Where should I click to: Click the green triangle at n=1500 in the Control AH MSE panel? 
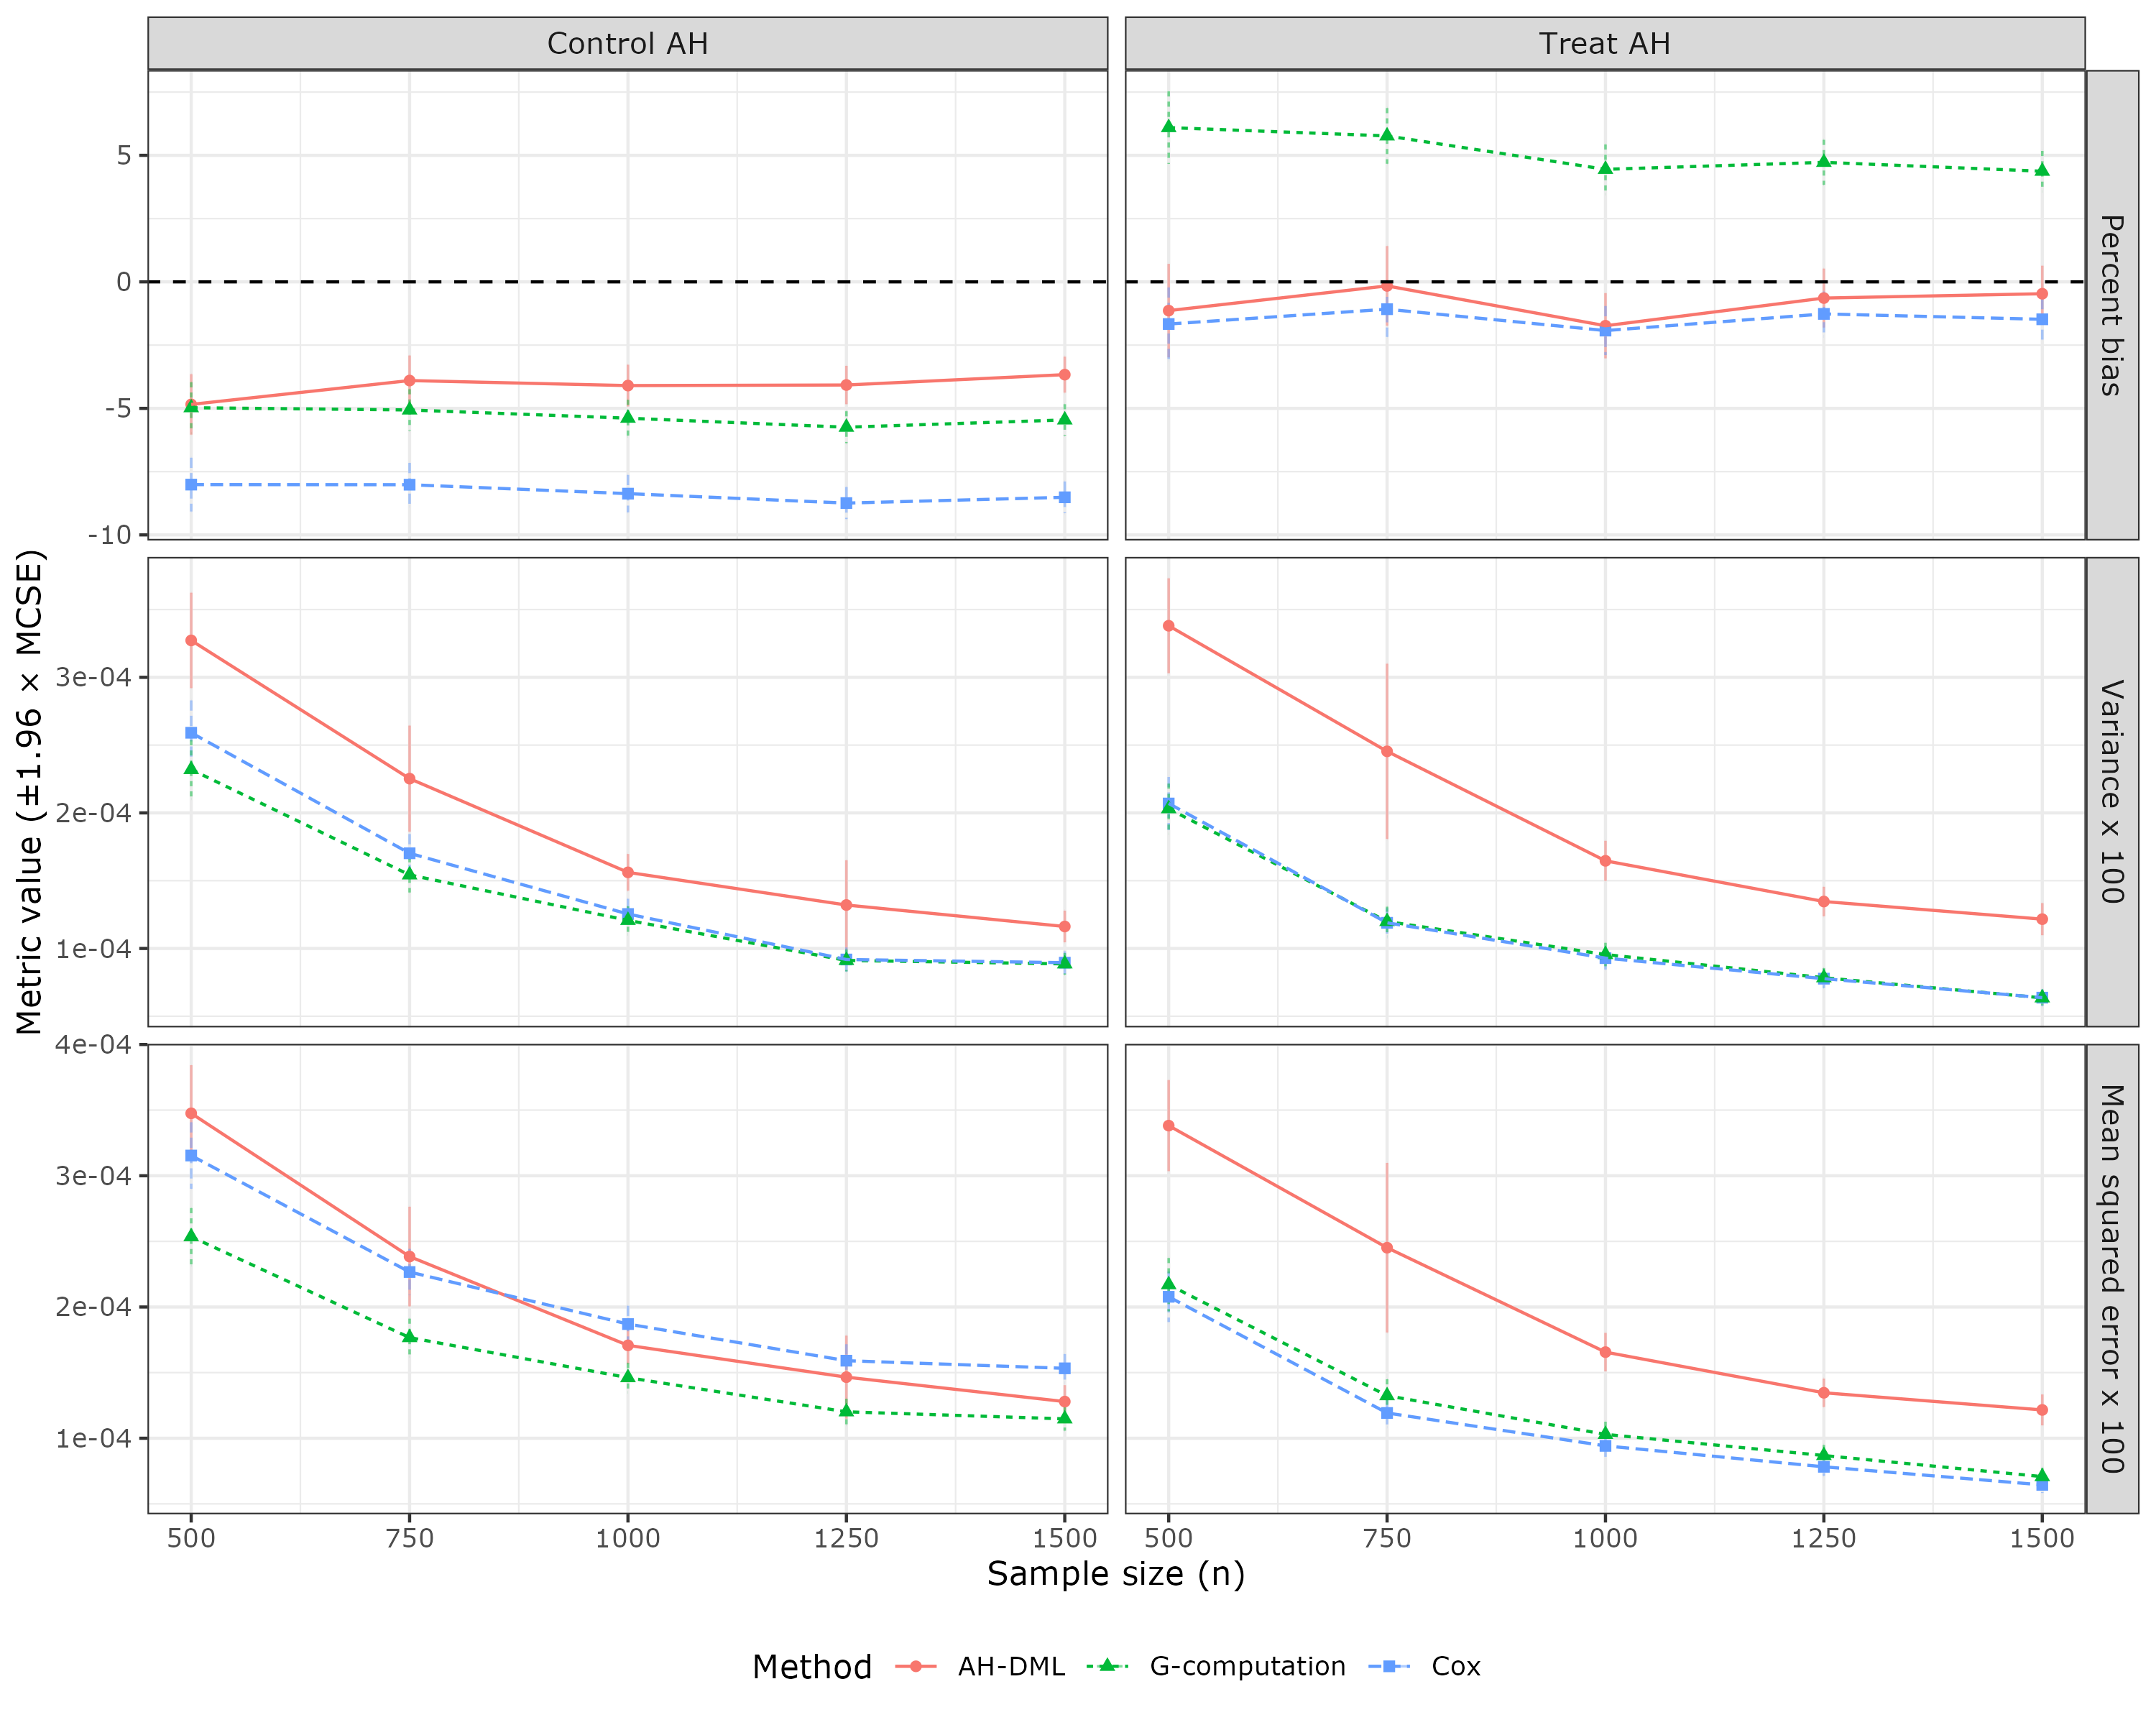1064,1418
